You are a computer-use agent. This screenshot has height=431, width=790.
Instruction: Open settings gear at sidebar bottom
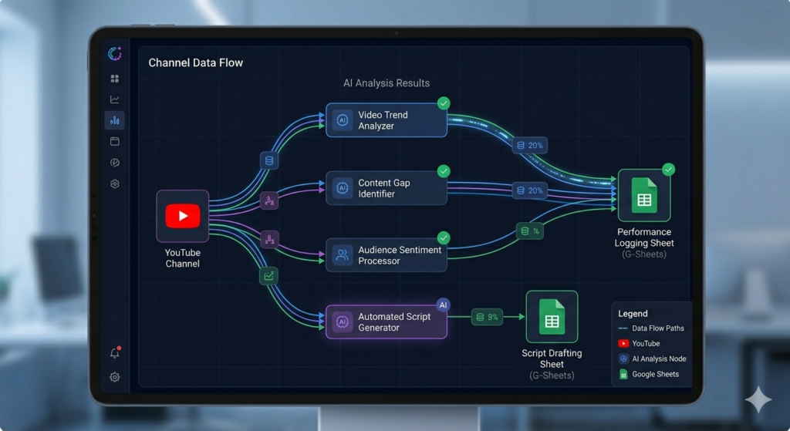(115, 377)
